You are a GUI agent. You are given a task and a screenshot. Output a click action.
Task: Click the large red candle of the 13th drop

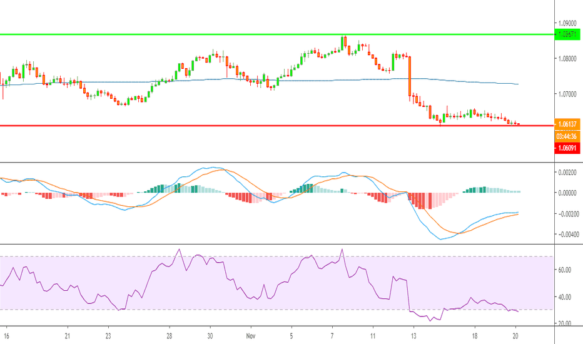tap(410, 76)
